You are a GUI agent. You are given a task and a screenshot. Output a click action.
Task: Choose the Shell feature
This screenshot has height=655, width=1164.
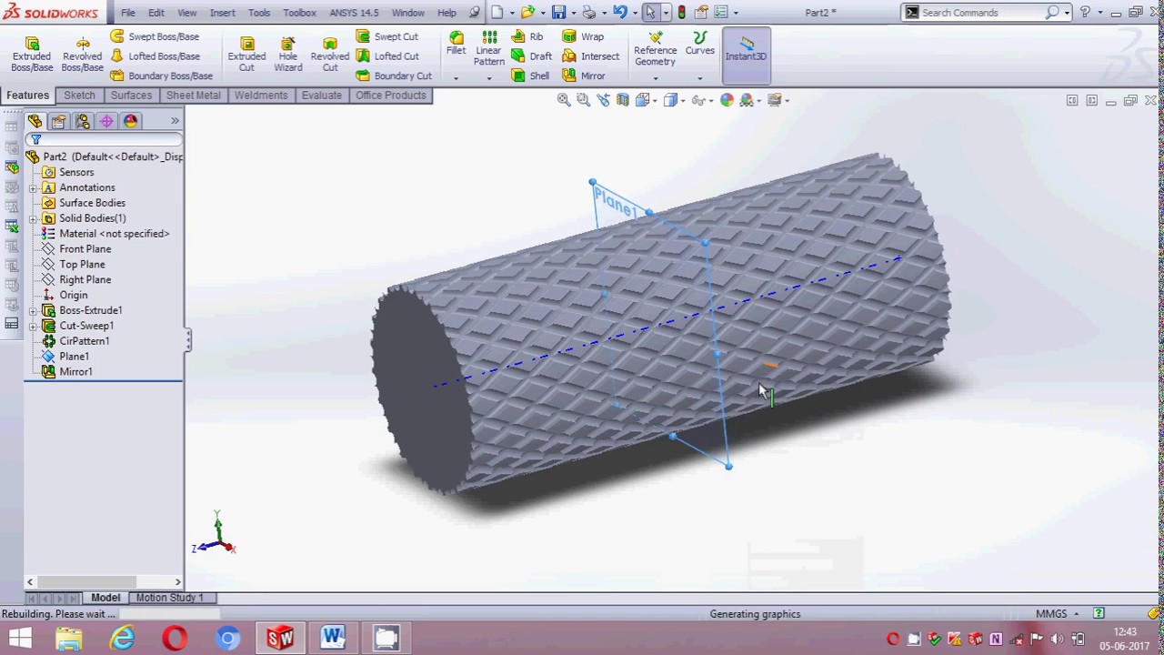point(530,76)
